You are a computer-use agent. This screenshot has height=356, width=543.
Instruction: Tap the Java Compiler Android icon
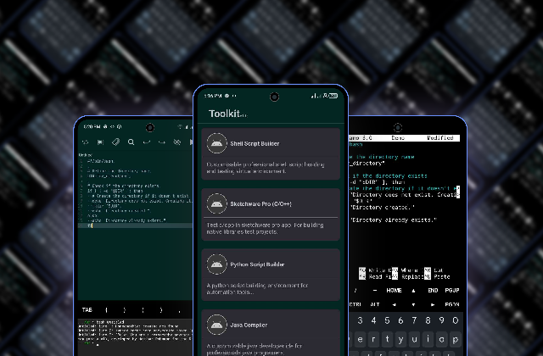(217, 325)
